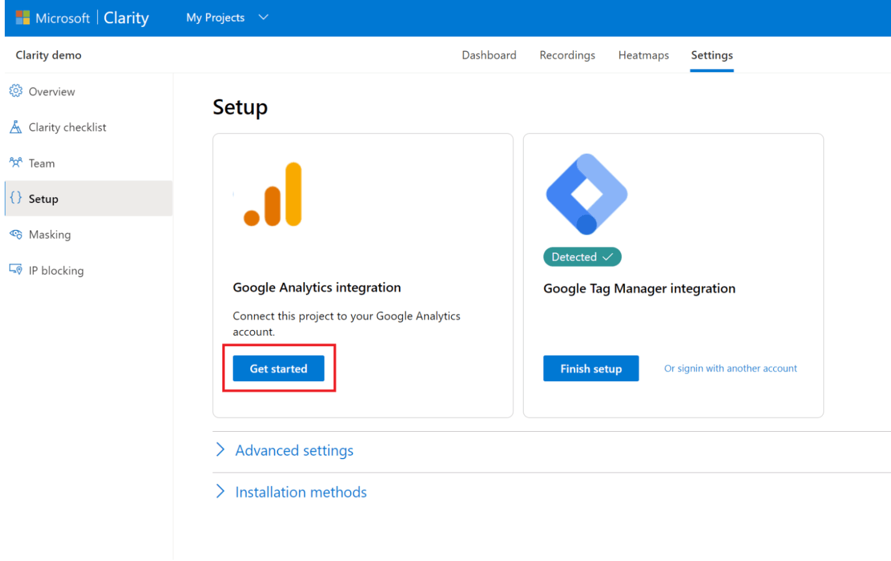Click Finish setup for Google Tag Manager
Image resolution: width=891 pixels, height=561 pixels.
pos(590,368)
